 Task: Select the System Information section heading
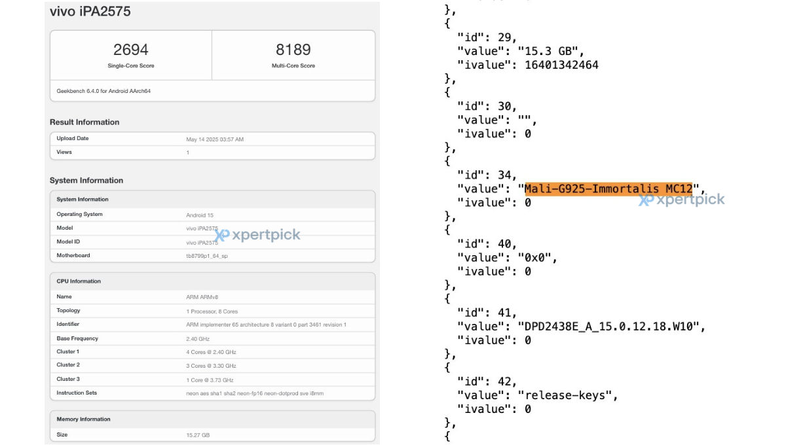click(x=86, y=181)
